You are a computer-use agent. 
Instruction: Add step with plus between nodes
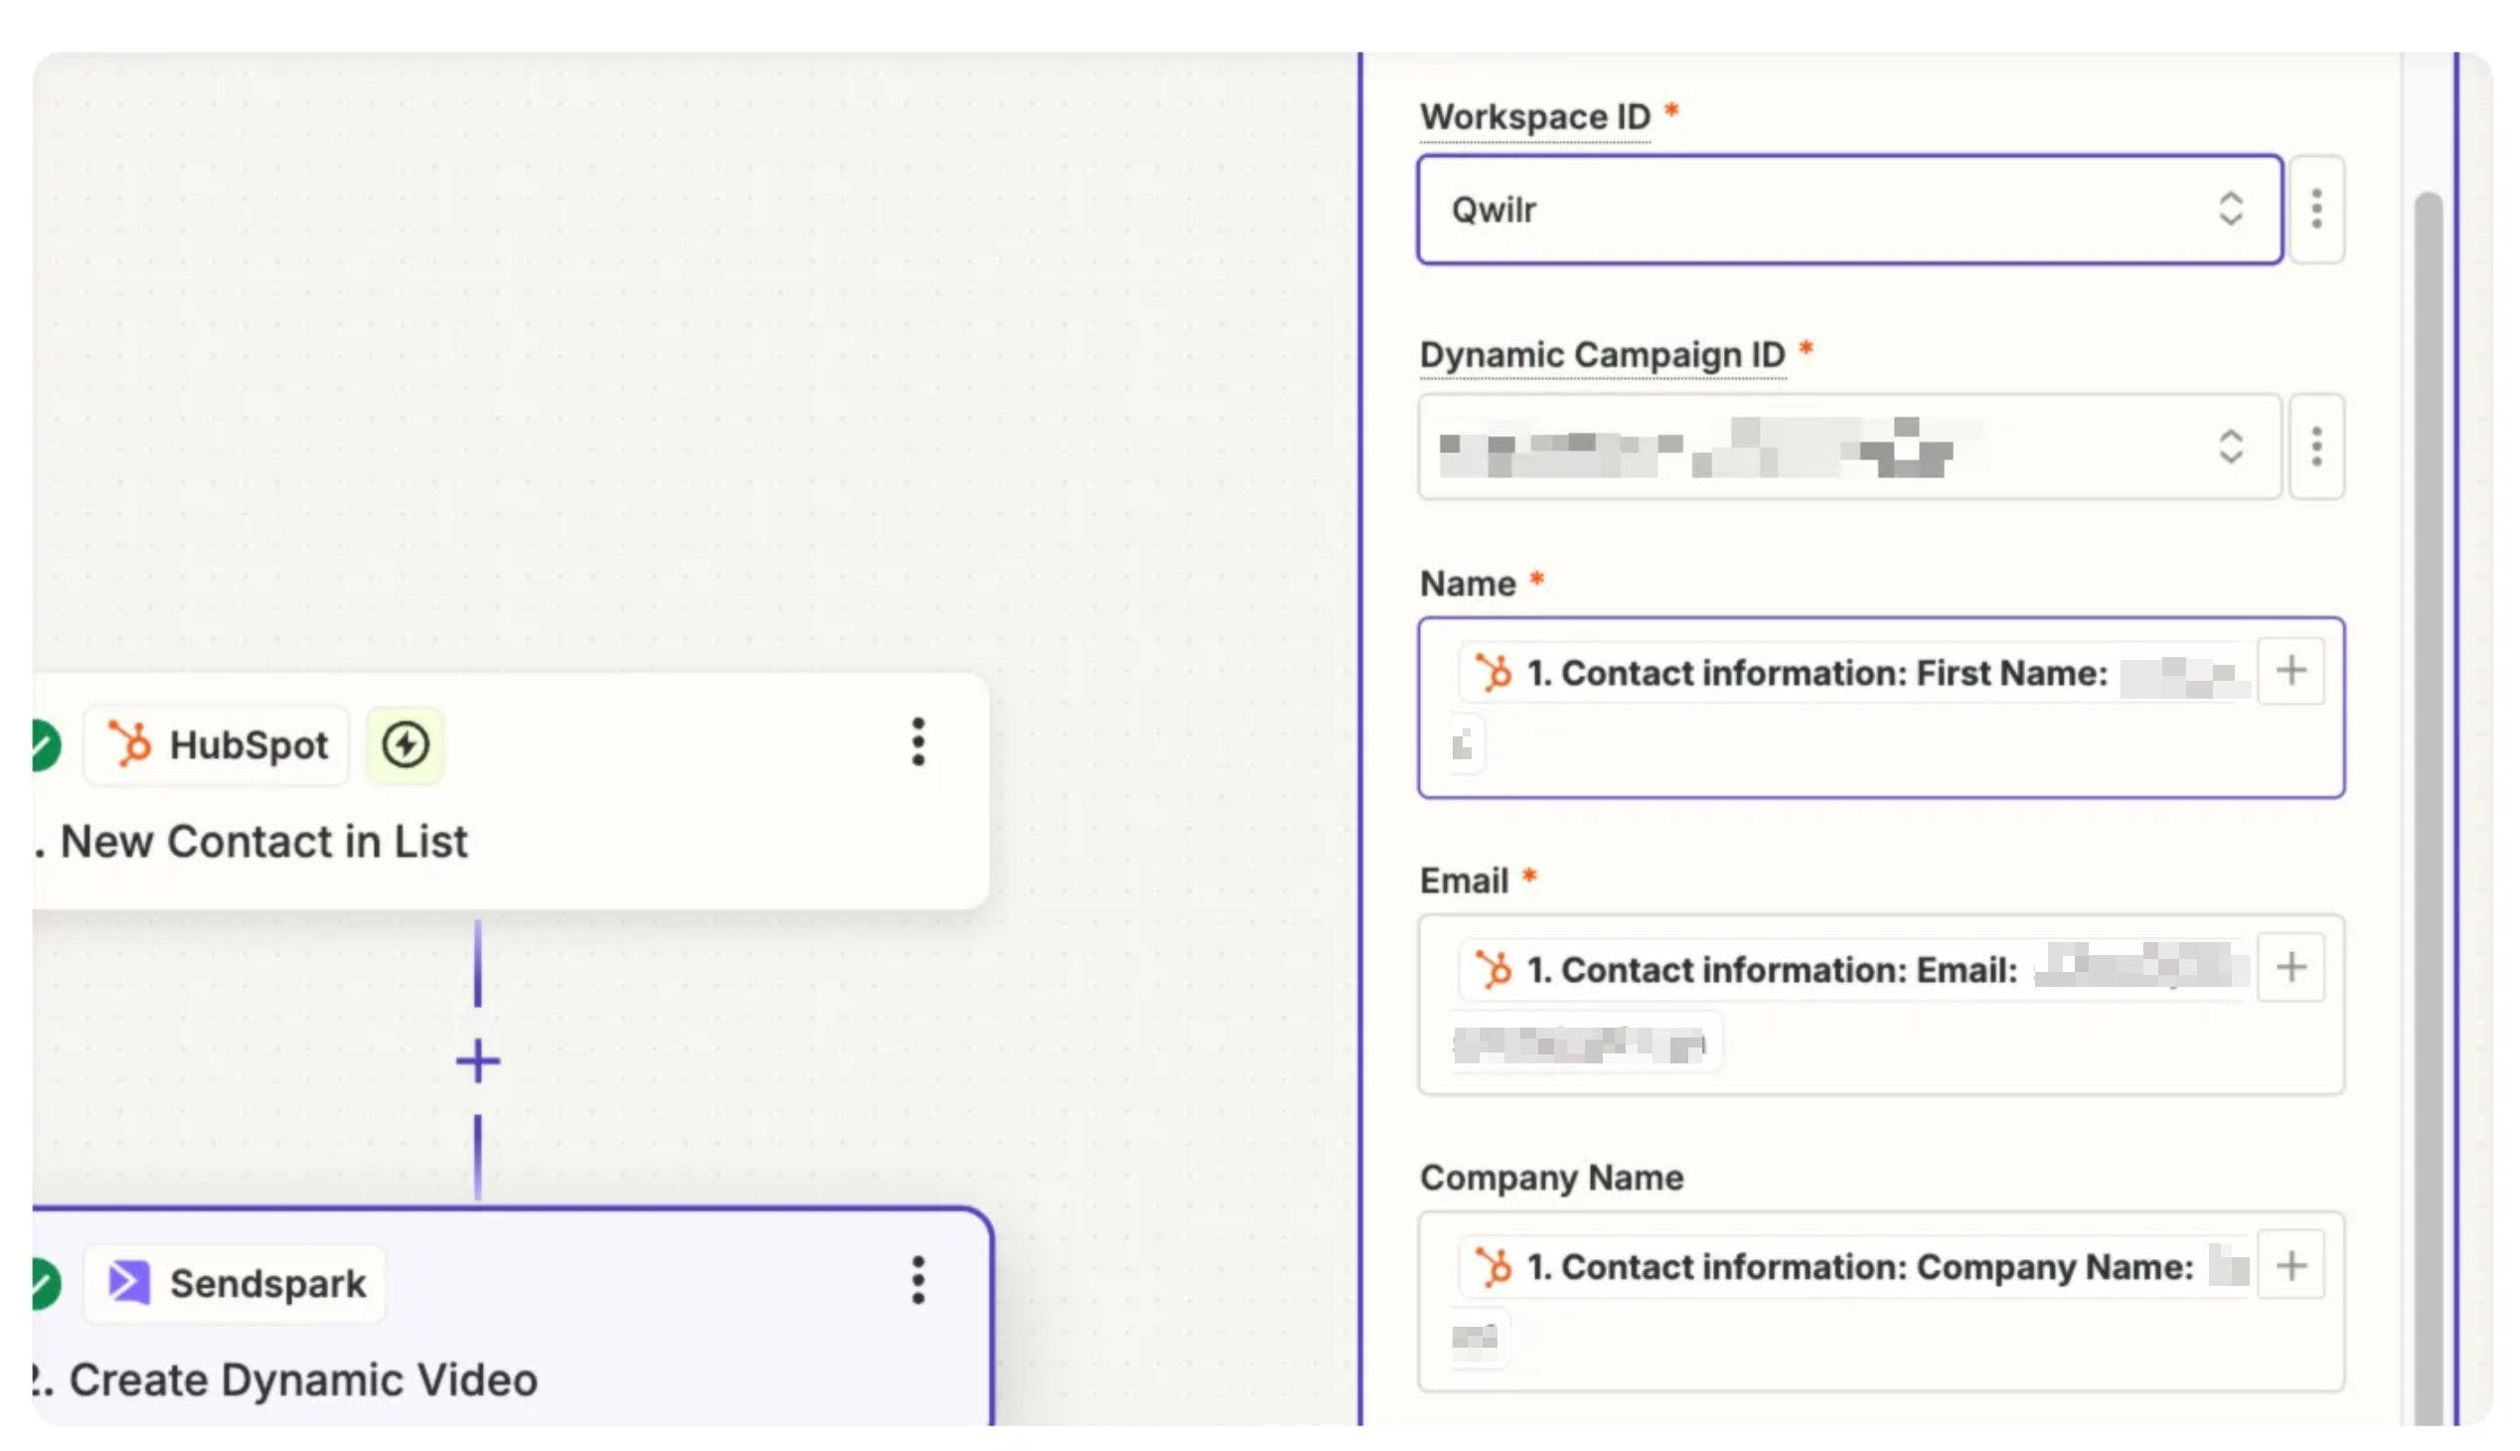pyautogui.click(x=477, y=1060)
